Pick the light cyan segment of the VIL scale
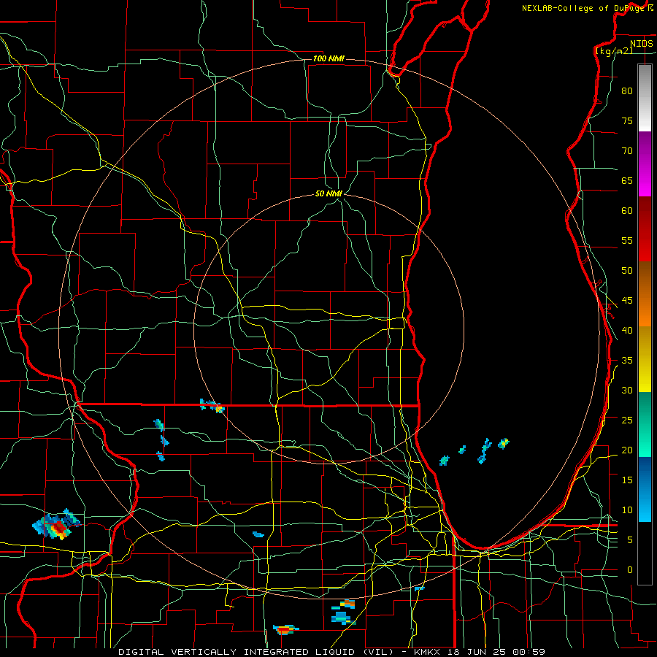 click(x=645, y=505)
